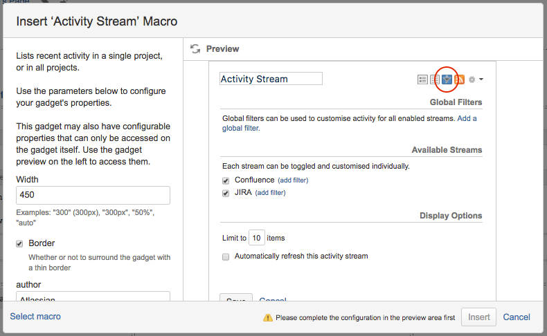Click the yellow warning icon in footer

(x=267, y=317)
